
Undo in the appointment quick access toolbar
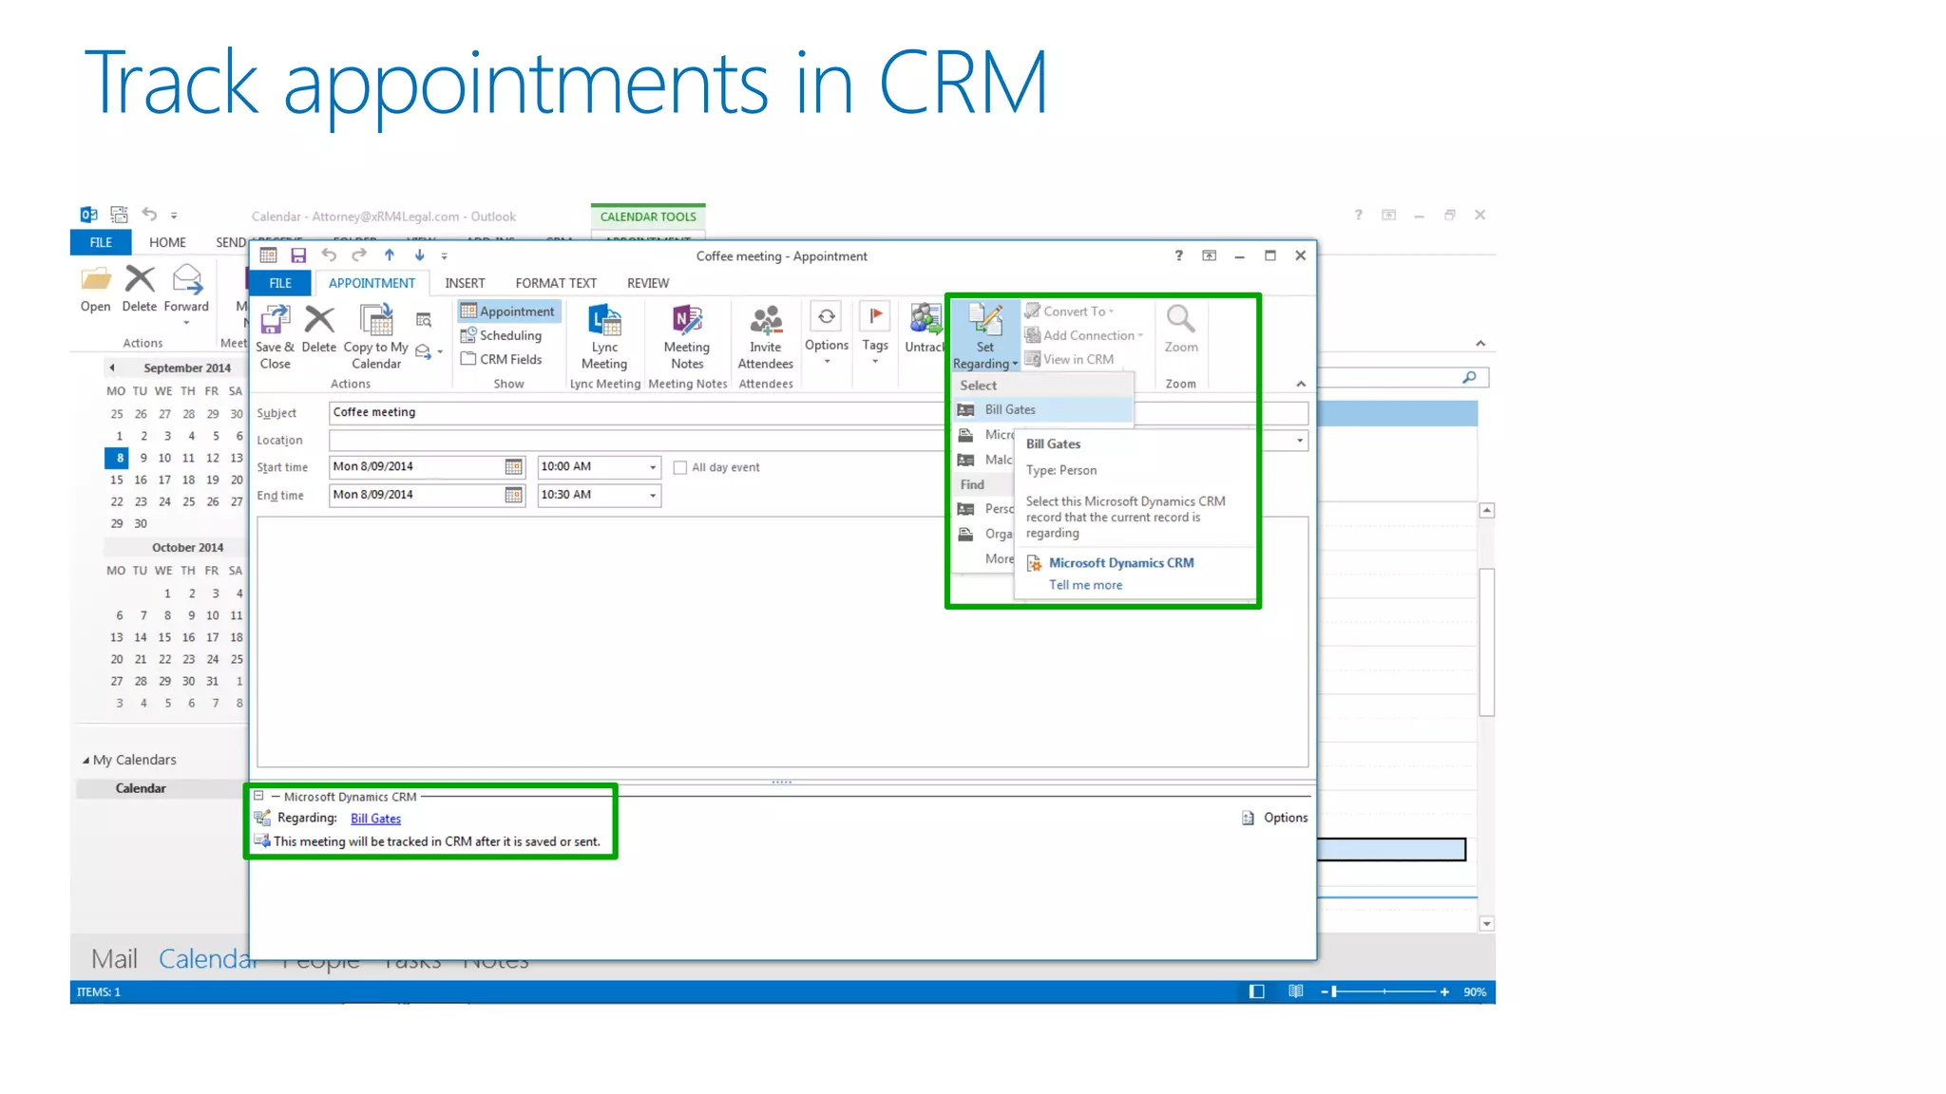coord(329,255)
